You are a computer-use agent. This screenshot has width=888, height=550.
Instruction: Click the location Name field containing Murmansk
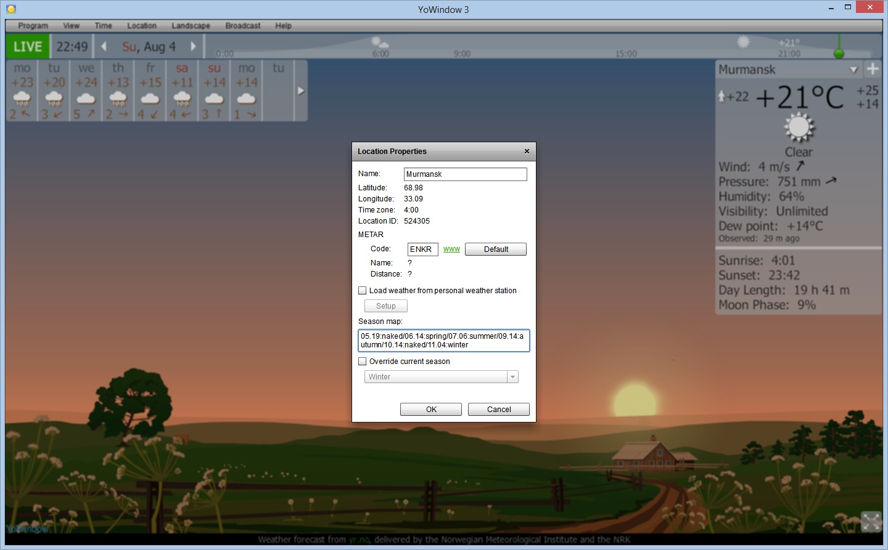tap(465, 174)
